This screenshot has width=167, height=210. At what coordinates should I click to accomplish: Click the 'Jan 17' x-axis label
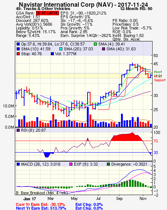(x=30, y=199)
